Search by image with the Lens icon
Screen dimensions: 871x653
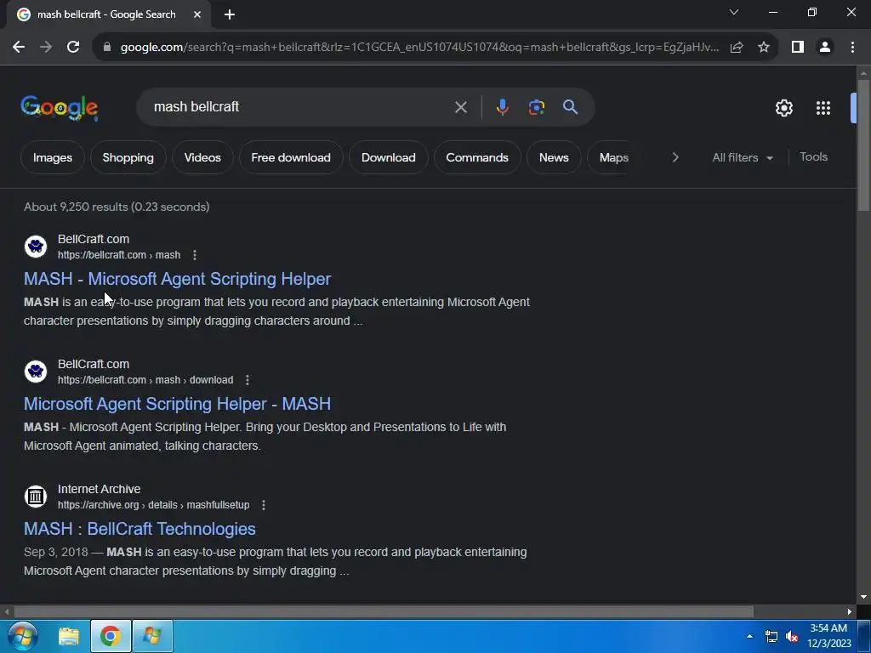pos(536,107)
